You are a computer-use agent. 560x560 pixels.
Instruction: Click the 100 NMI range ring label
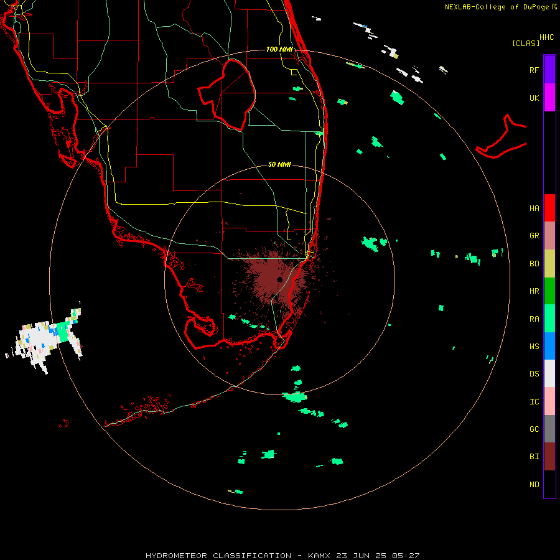[x=279, y=49]
